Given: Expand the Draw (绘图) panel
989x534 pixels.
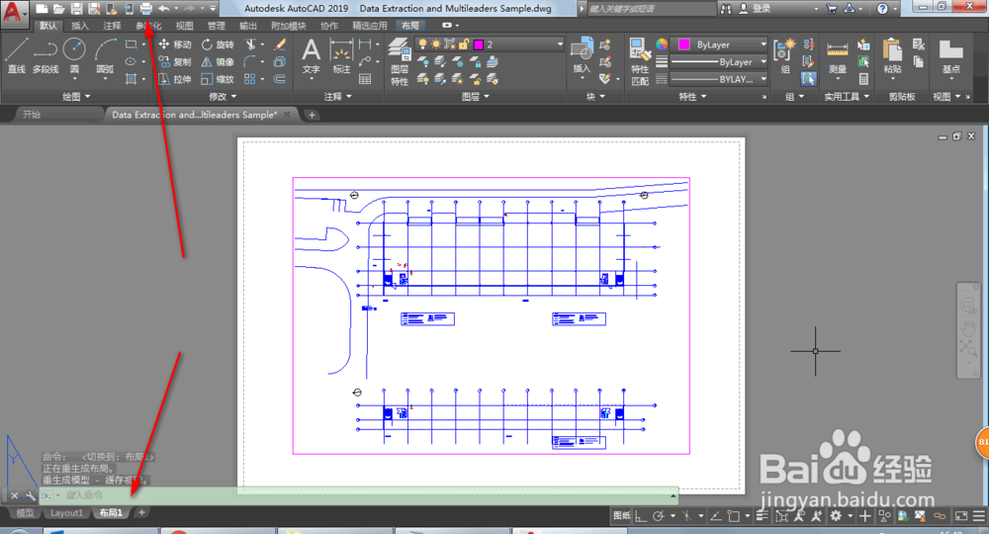Looking at the screenshot, I should (76, 97).
